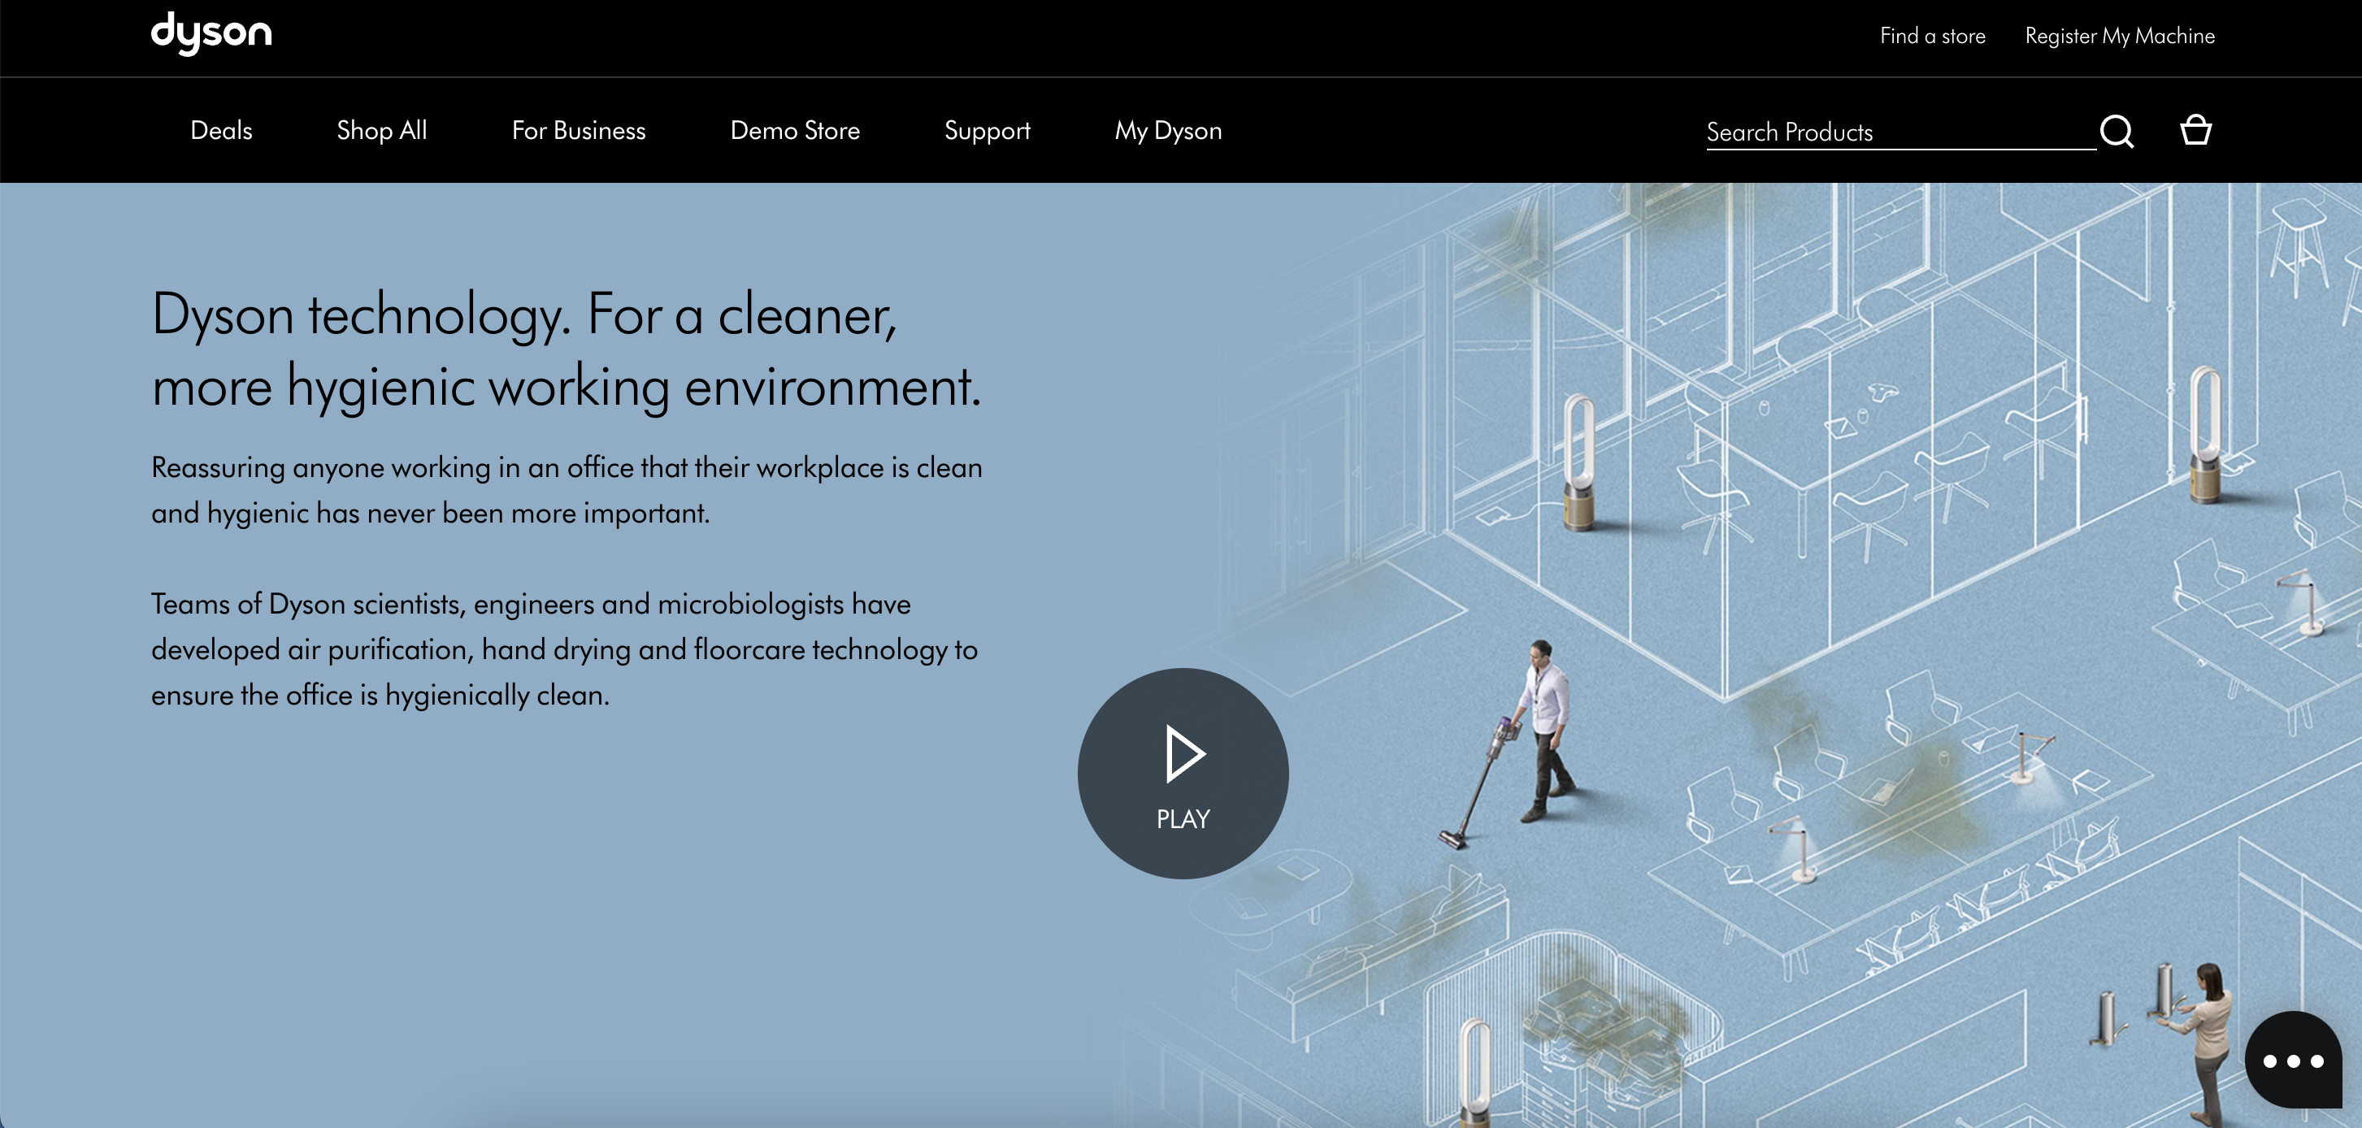Click the search icon to open search

coord(2118,131)
